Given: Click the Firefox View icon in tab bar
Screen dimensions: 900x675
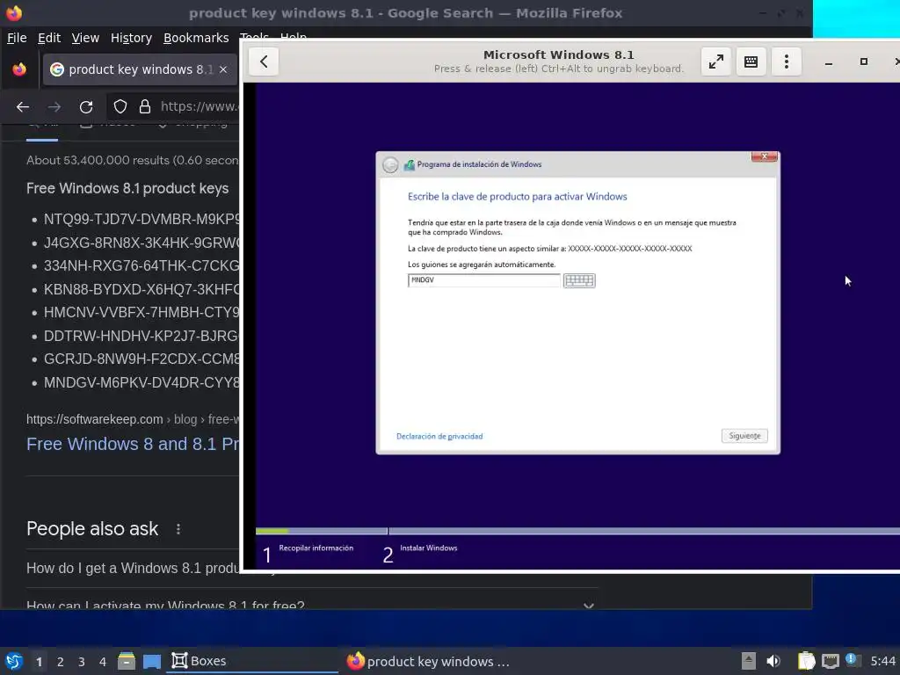Looking at the screenshot, I should 19,69.
